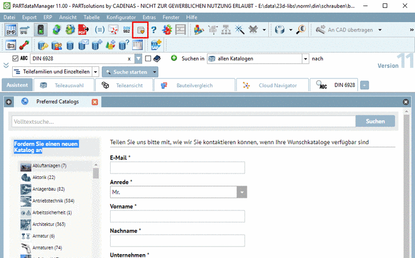
Task: Click the table view window icon
Action: [x=138, y=45]
